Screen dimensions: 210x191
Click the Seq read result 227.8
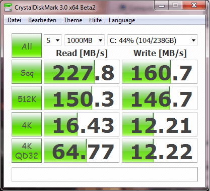[82, 72]
